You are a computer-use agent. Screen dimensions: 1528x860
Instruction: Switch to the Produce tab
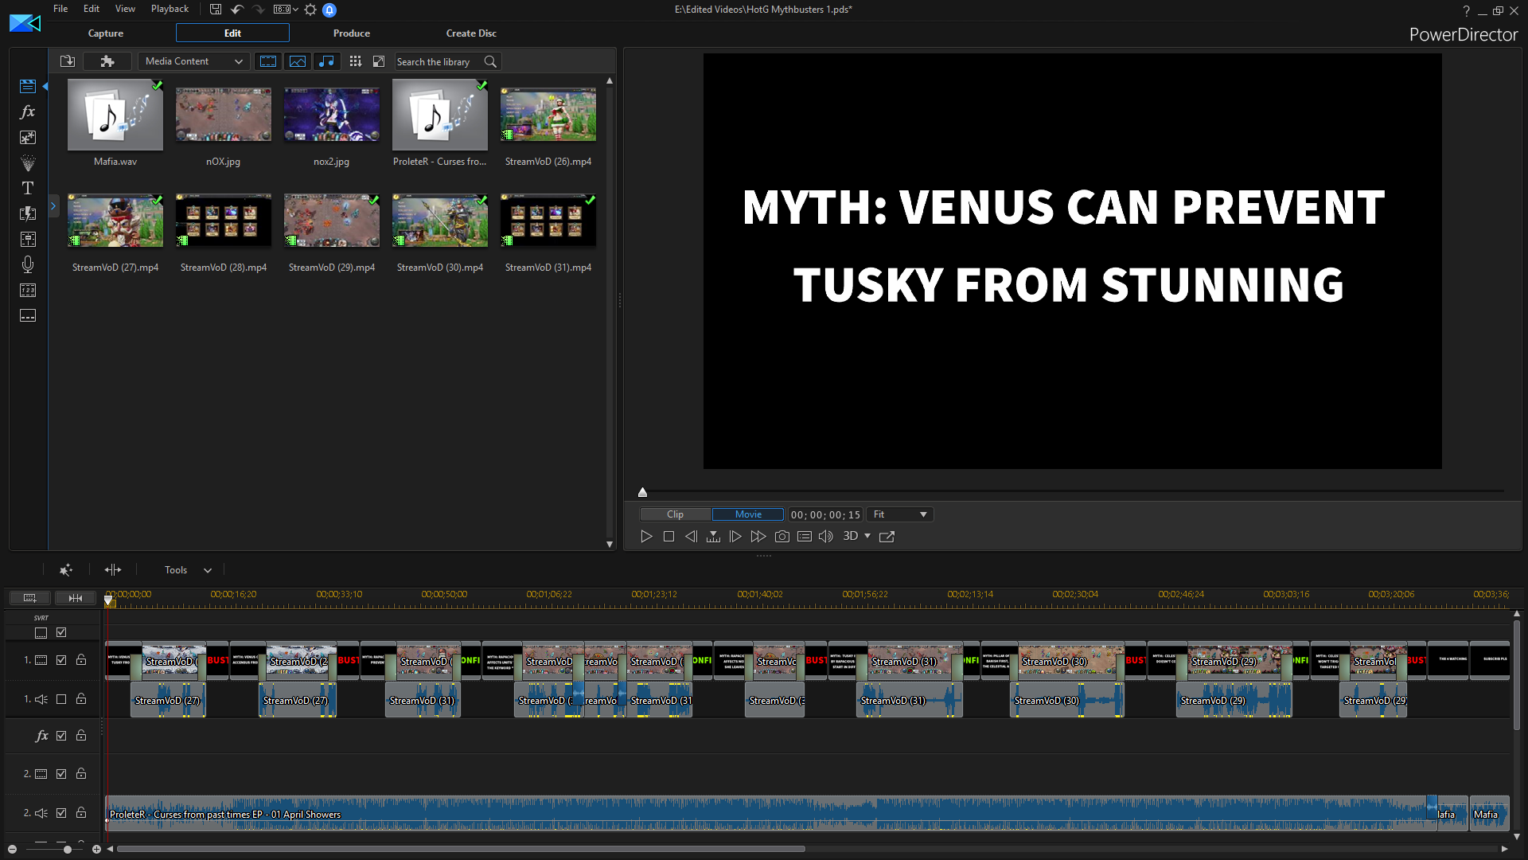click(351, 33)
